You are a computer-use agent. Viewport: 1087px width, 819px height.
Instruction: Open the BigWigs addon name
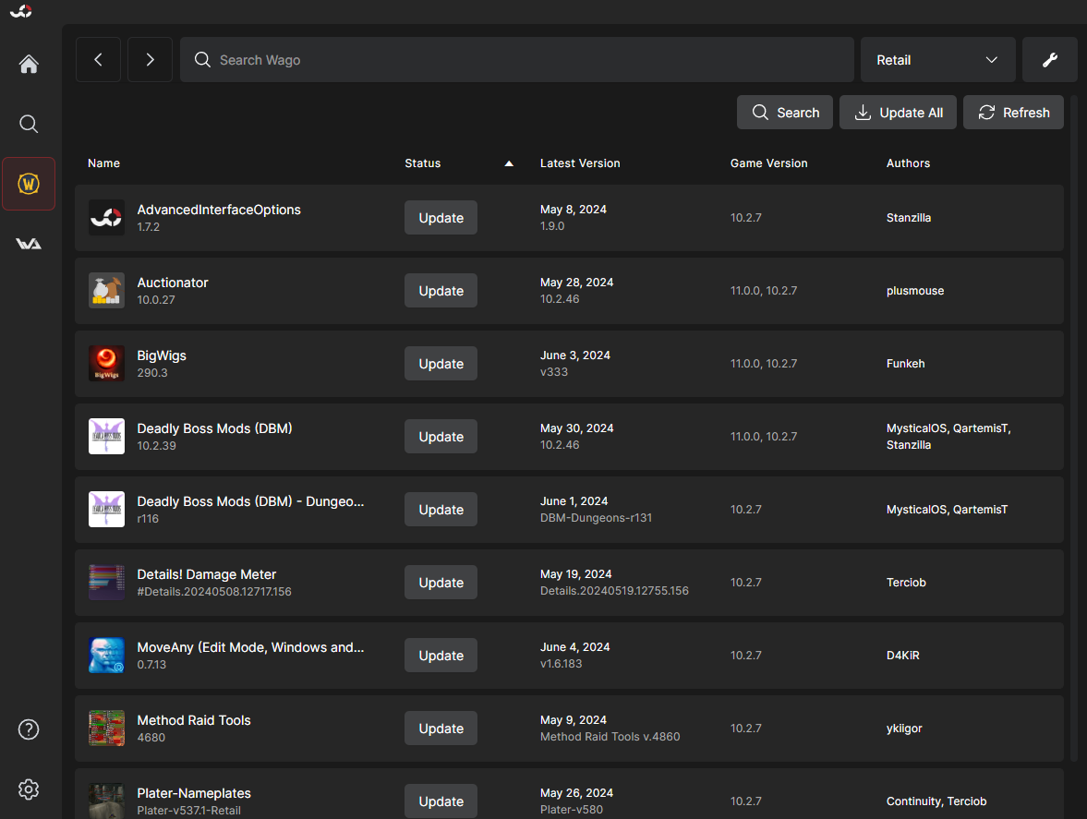tap(162, 355)
